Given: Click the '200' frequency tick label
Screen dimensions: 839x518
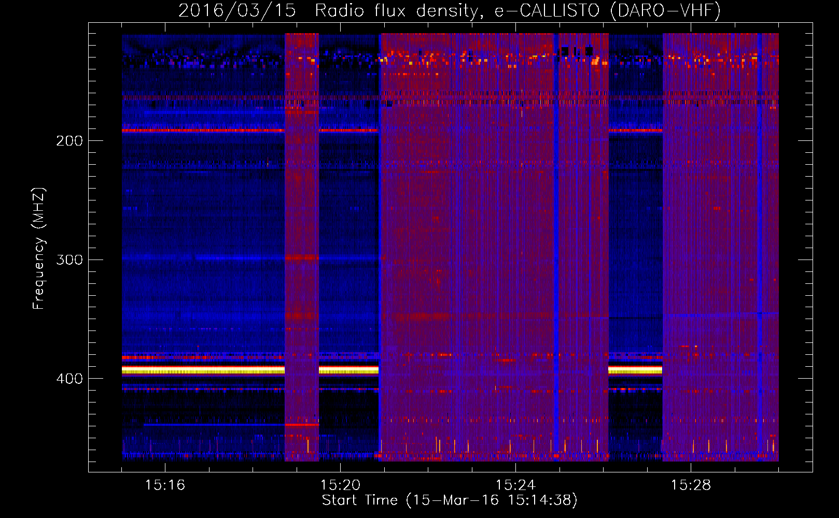Looking at the screenshot, I should 69,140.
